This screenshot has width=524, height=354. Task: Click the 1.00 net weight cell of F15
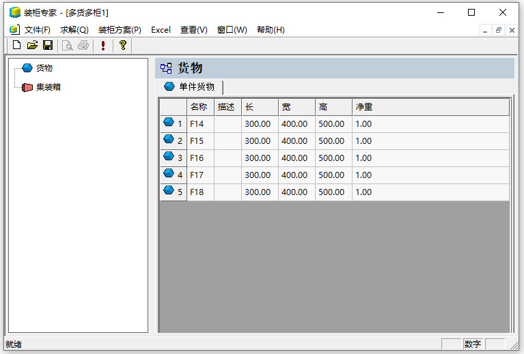click(431, 141)
